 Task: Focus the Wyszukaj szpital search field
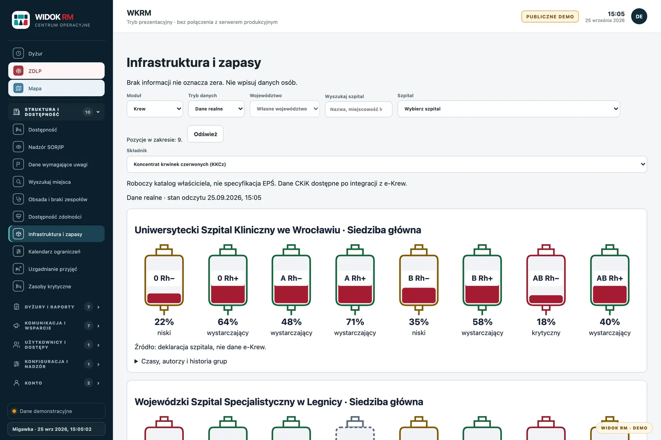[x=359, y=109]
